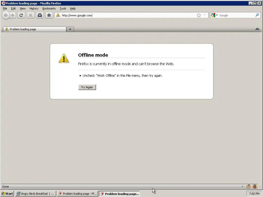263x197 pixels.
Task: Switch to 'Problem loading page - M...' taskbar item
Action: point(78,194)
